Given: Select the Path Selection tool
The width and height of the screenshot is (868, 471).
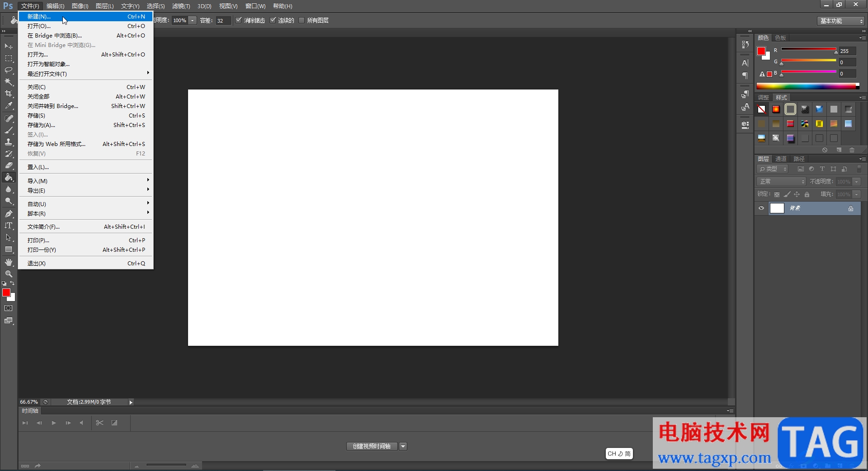Looking at the screenshot, I should tap(9, 237).
